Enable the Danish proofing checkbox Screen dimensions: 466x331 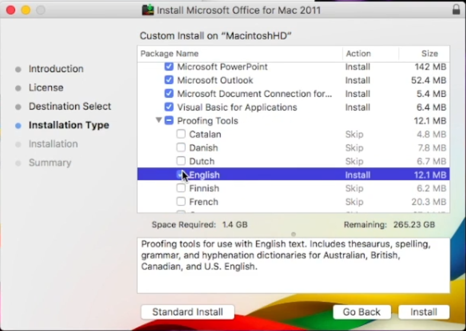point(181,147)
